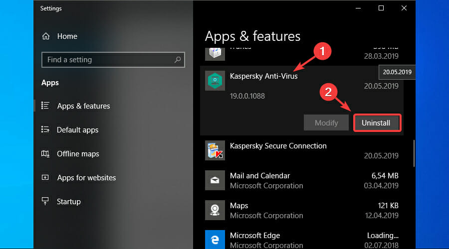Select the Kaspersky Secure Connection row

tap(302, 151)
